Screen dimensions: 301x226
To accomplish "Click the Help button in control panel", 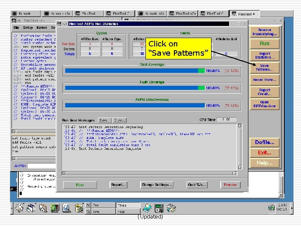I will click(265, 163).
